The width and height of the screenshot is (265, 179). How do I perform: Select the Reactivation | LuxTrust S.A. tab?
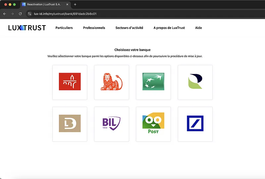click(x=45, y=5)
